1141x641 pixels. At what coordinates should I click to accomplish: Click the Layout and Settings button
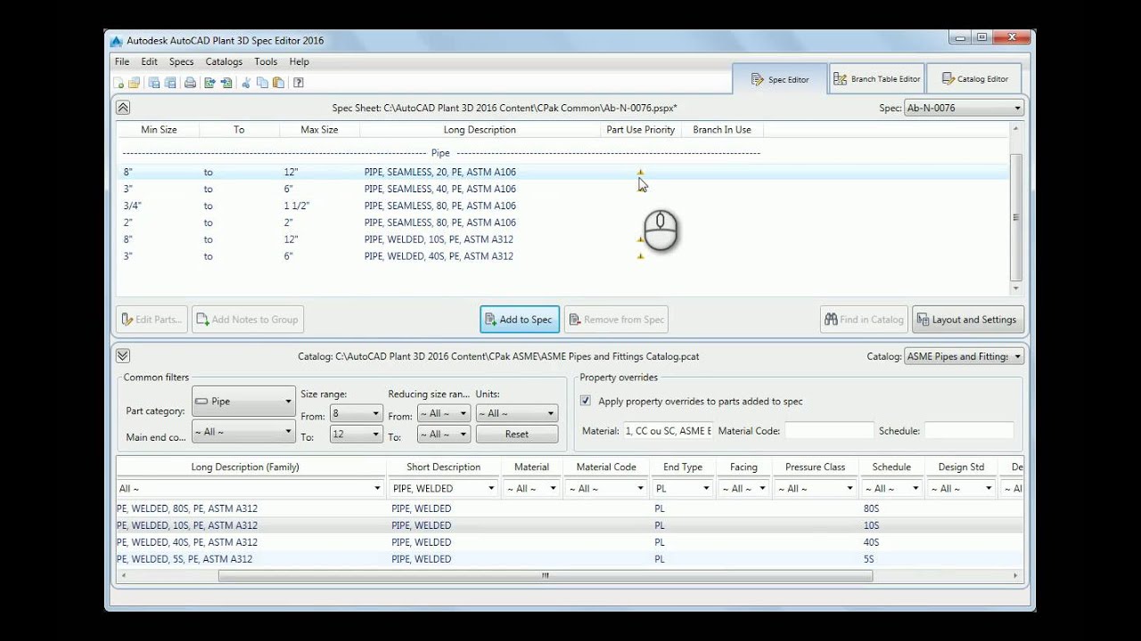[968, 320]
